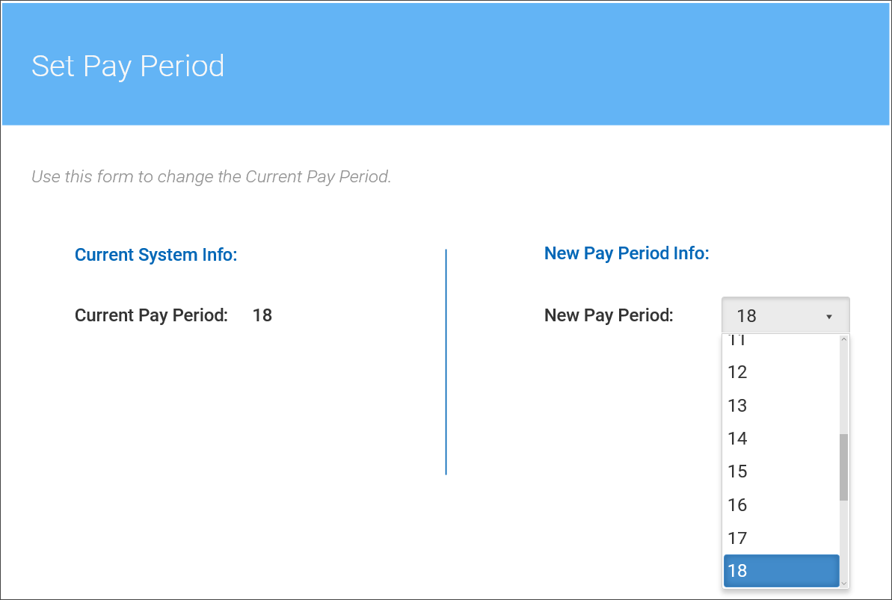Click the "New Pay Period Info:" heading
This screenshot has width=892, height=600.
[627, 253]
